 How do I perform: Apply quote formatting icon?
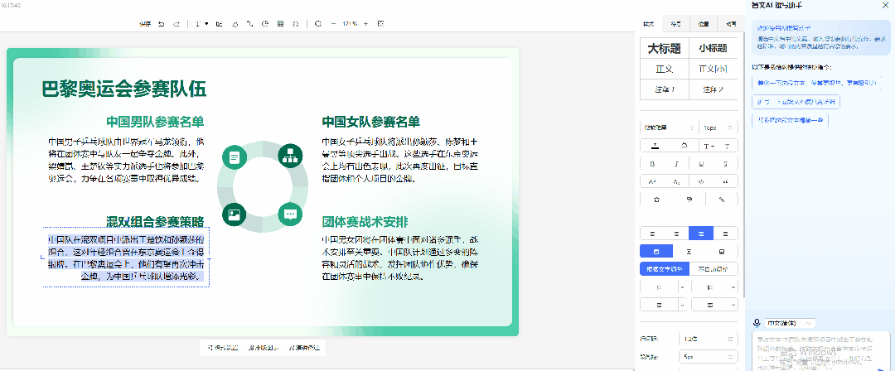[725, 181]
